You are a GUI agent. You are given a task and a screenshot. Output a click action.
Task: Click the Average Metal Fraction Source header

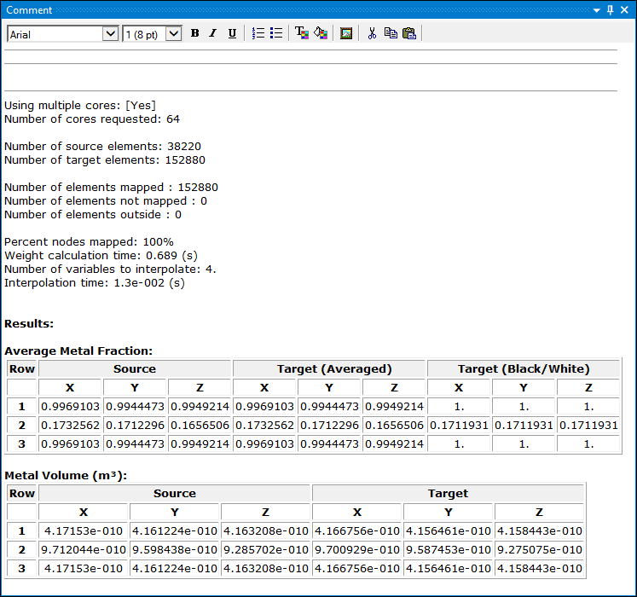click(135, 368)
